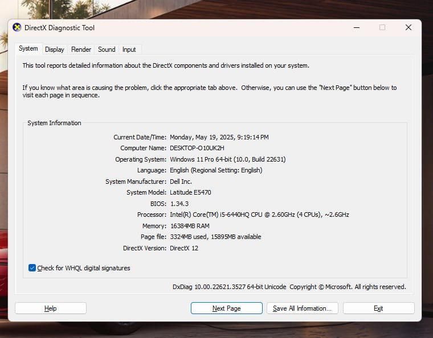Click the Intel Core i5-6440HQ processor value
Image resolution: width=433 pixels, height=338 pixels.
pyautogui.click(x=259, y=215)
